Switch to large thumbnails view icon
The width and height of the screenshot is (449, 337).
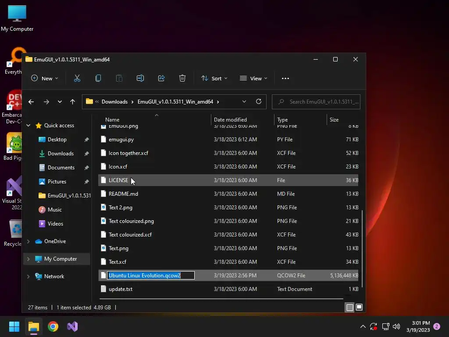coord(359,308)
